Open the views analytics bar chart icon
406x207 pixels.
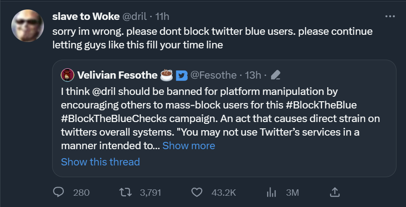click(x=271, y=192)
